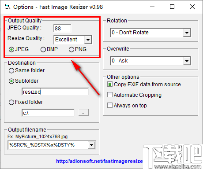Choose Same folder as destination
This screenshot has height=169, width=203.
point(11,71)
